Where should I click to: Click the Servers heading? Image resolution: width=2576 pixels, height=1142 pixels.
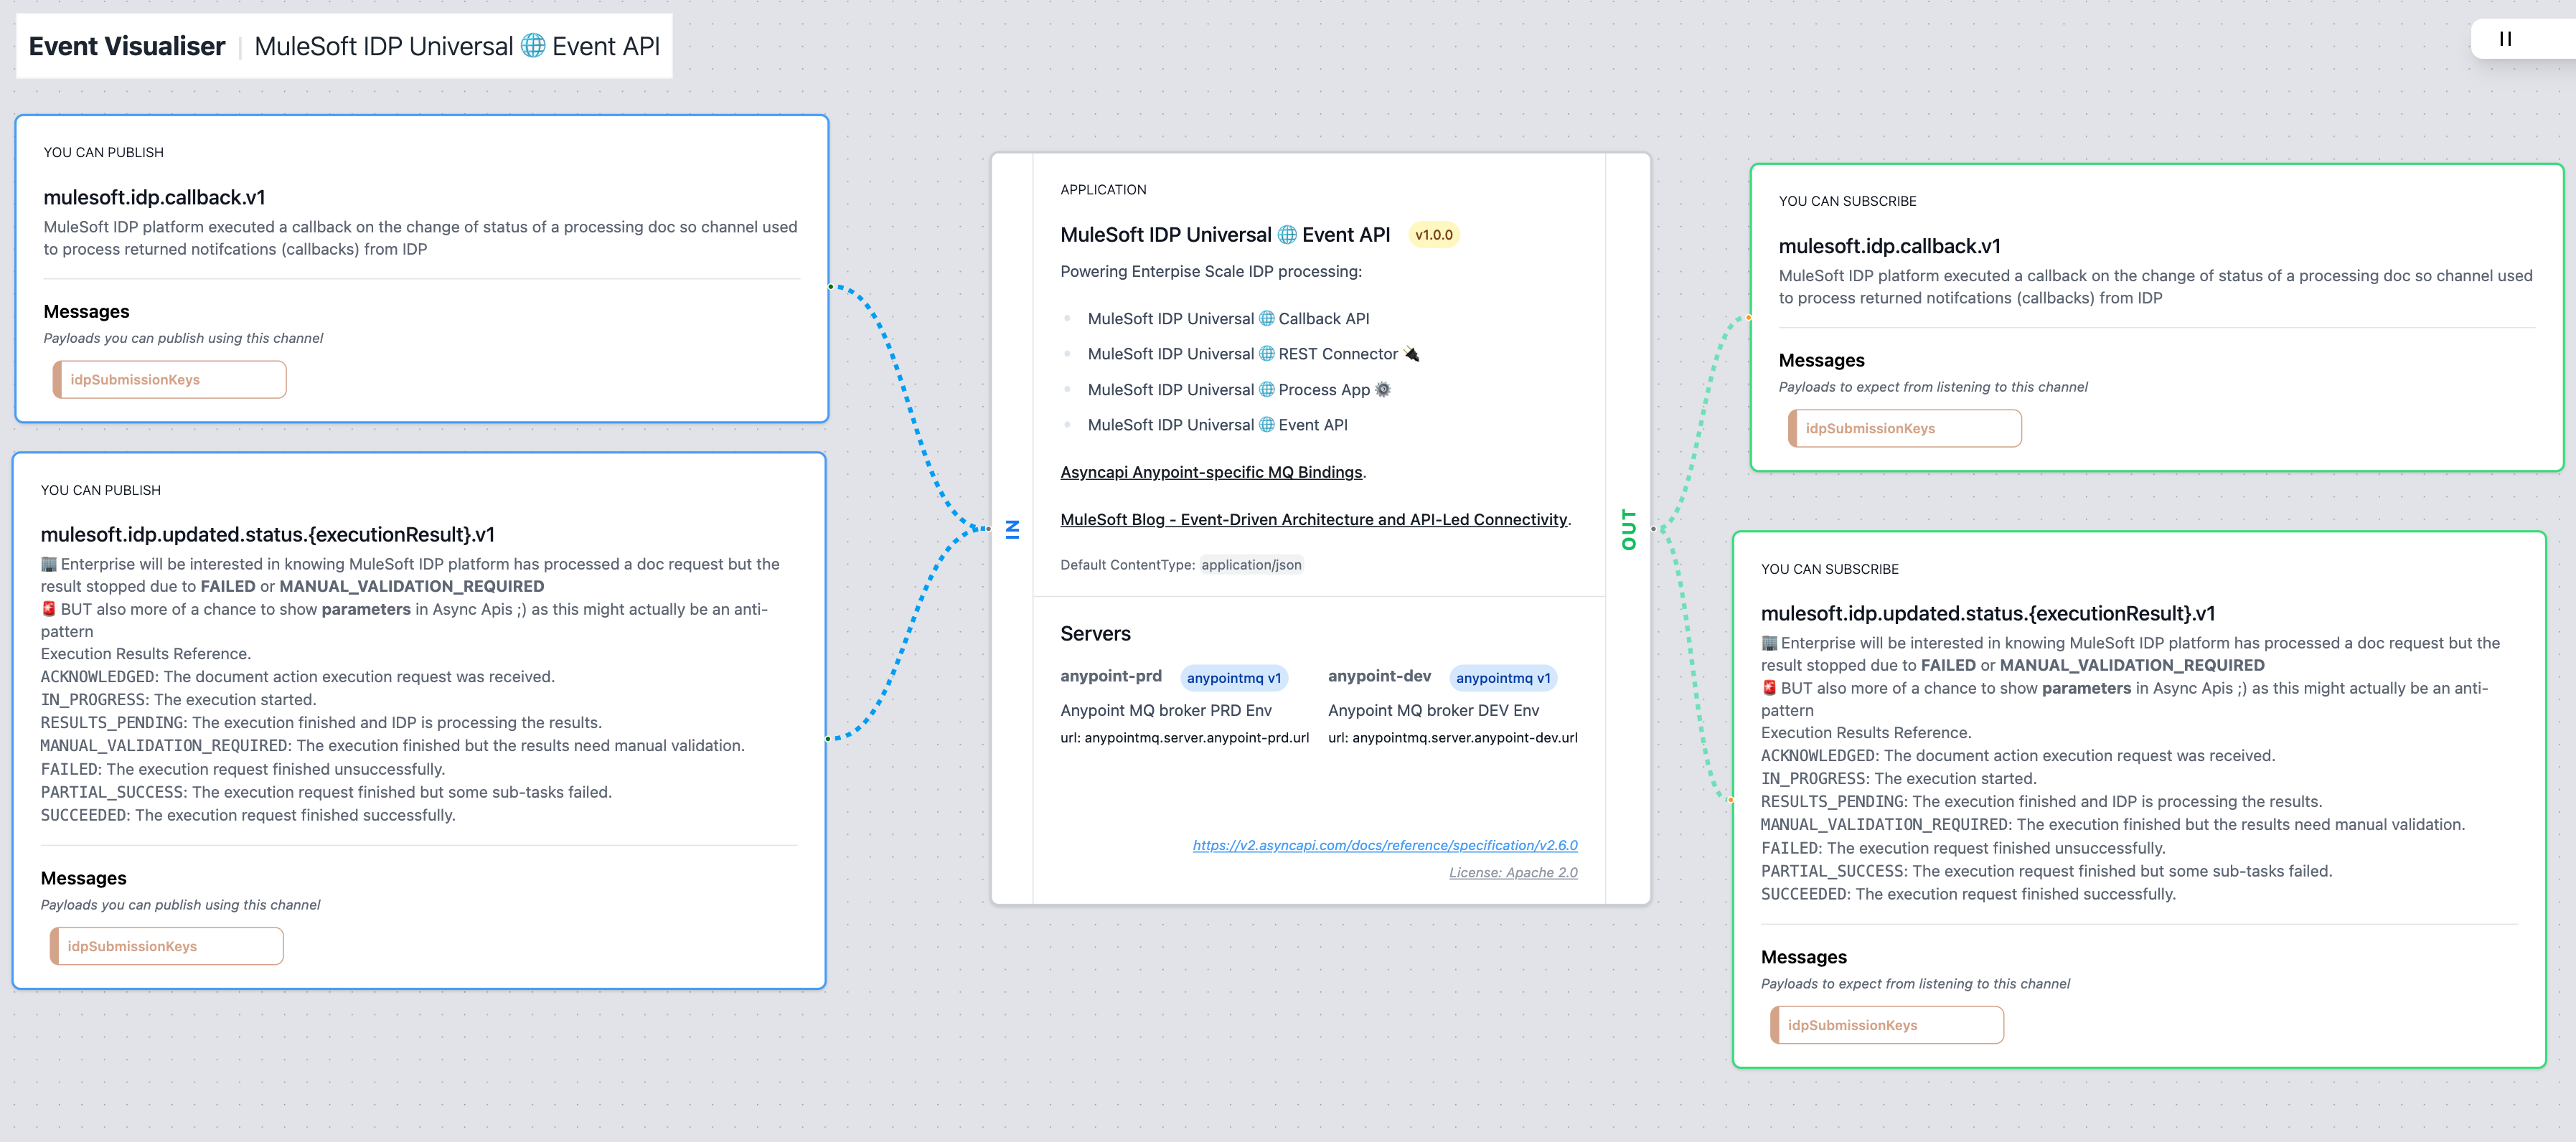coord(1095,634)
